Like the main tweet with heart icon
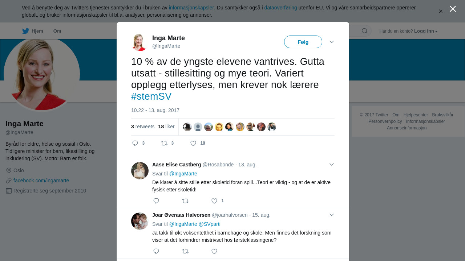The width and height of the screenshot is (465, 261). coord(193,143)
